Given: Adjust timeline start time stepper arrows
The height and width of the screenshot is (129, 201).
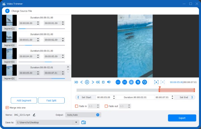Looking at the screenshot, I should coord(114,97).
